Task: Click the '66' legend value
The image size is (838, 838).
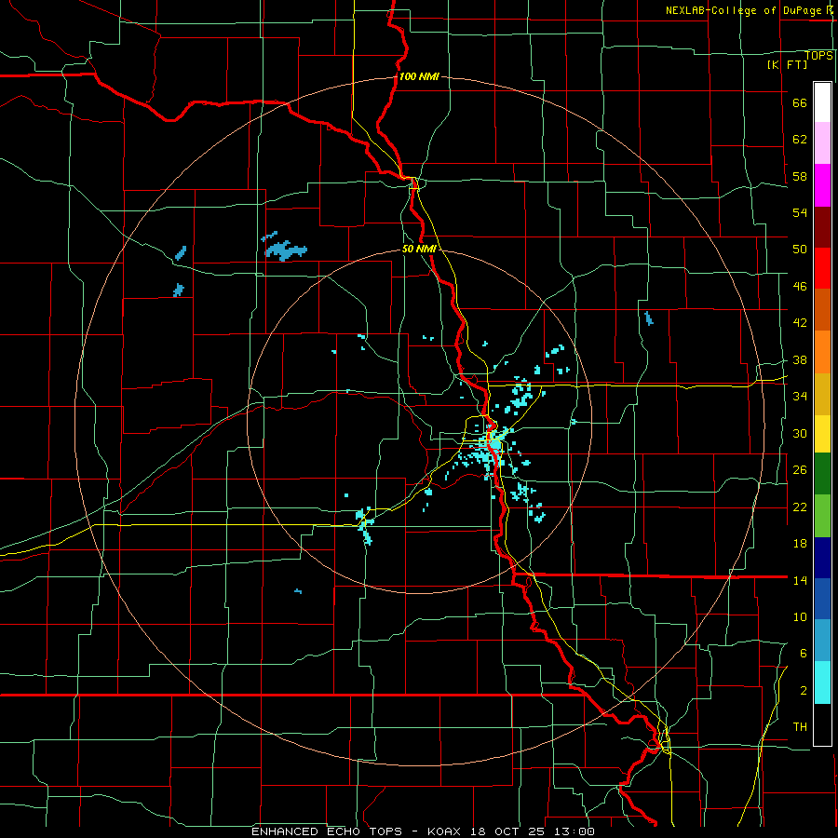Action: (x=800, y=103)
